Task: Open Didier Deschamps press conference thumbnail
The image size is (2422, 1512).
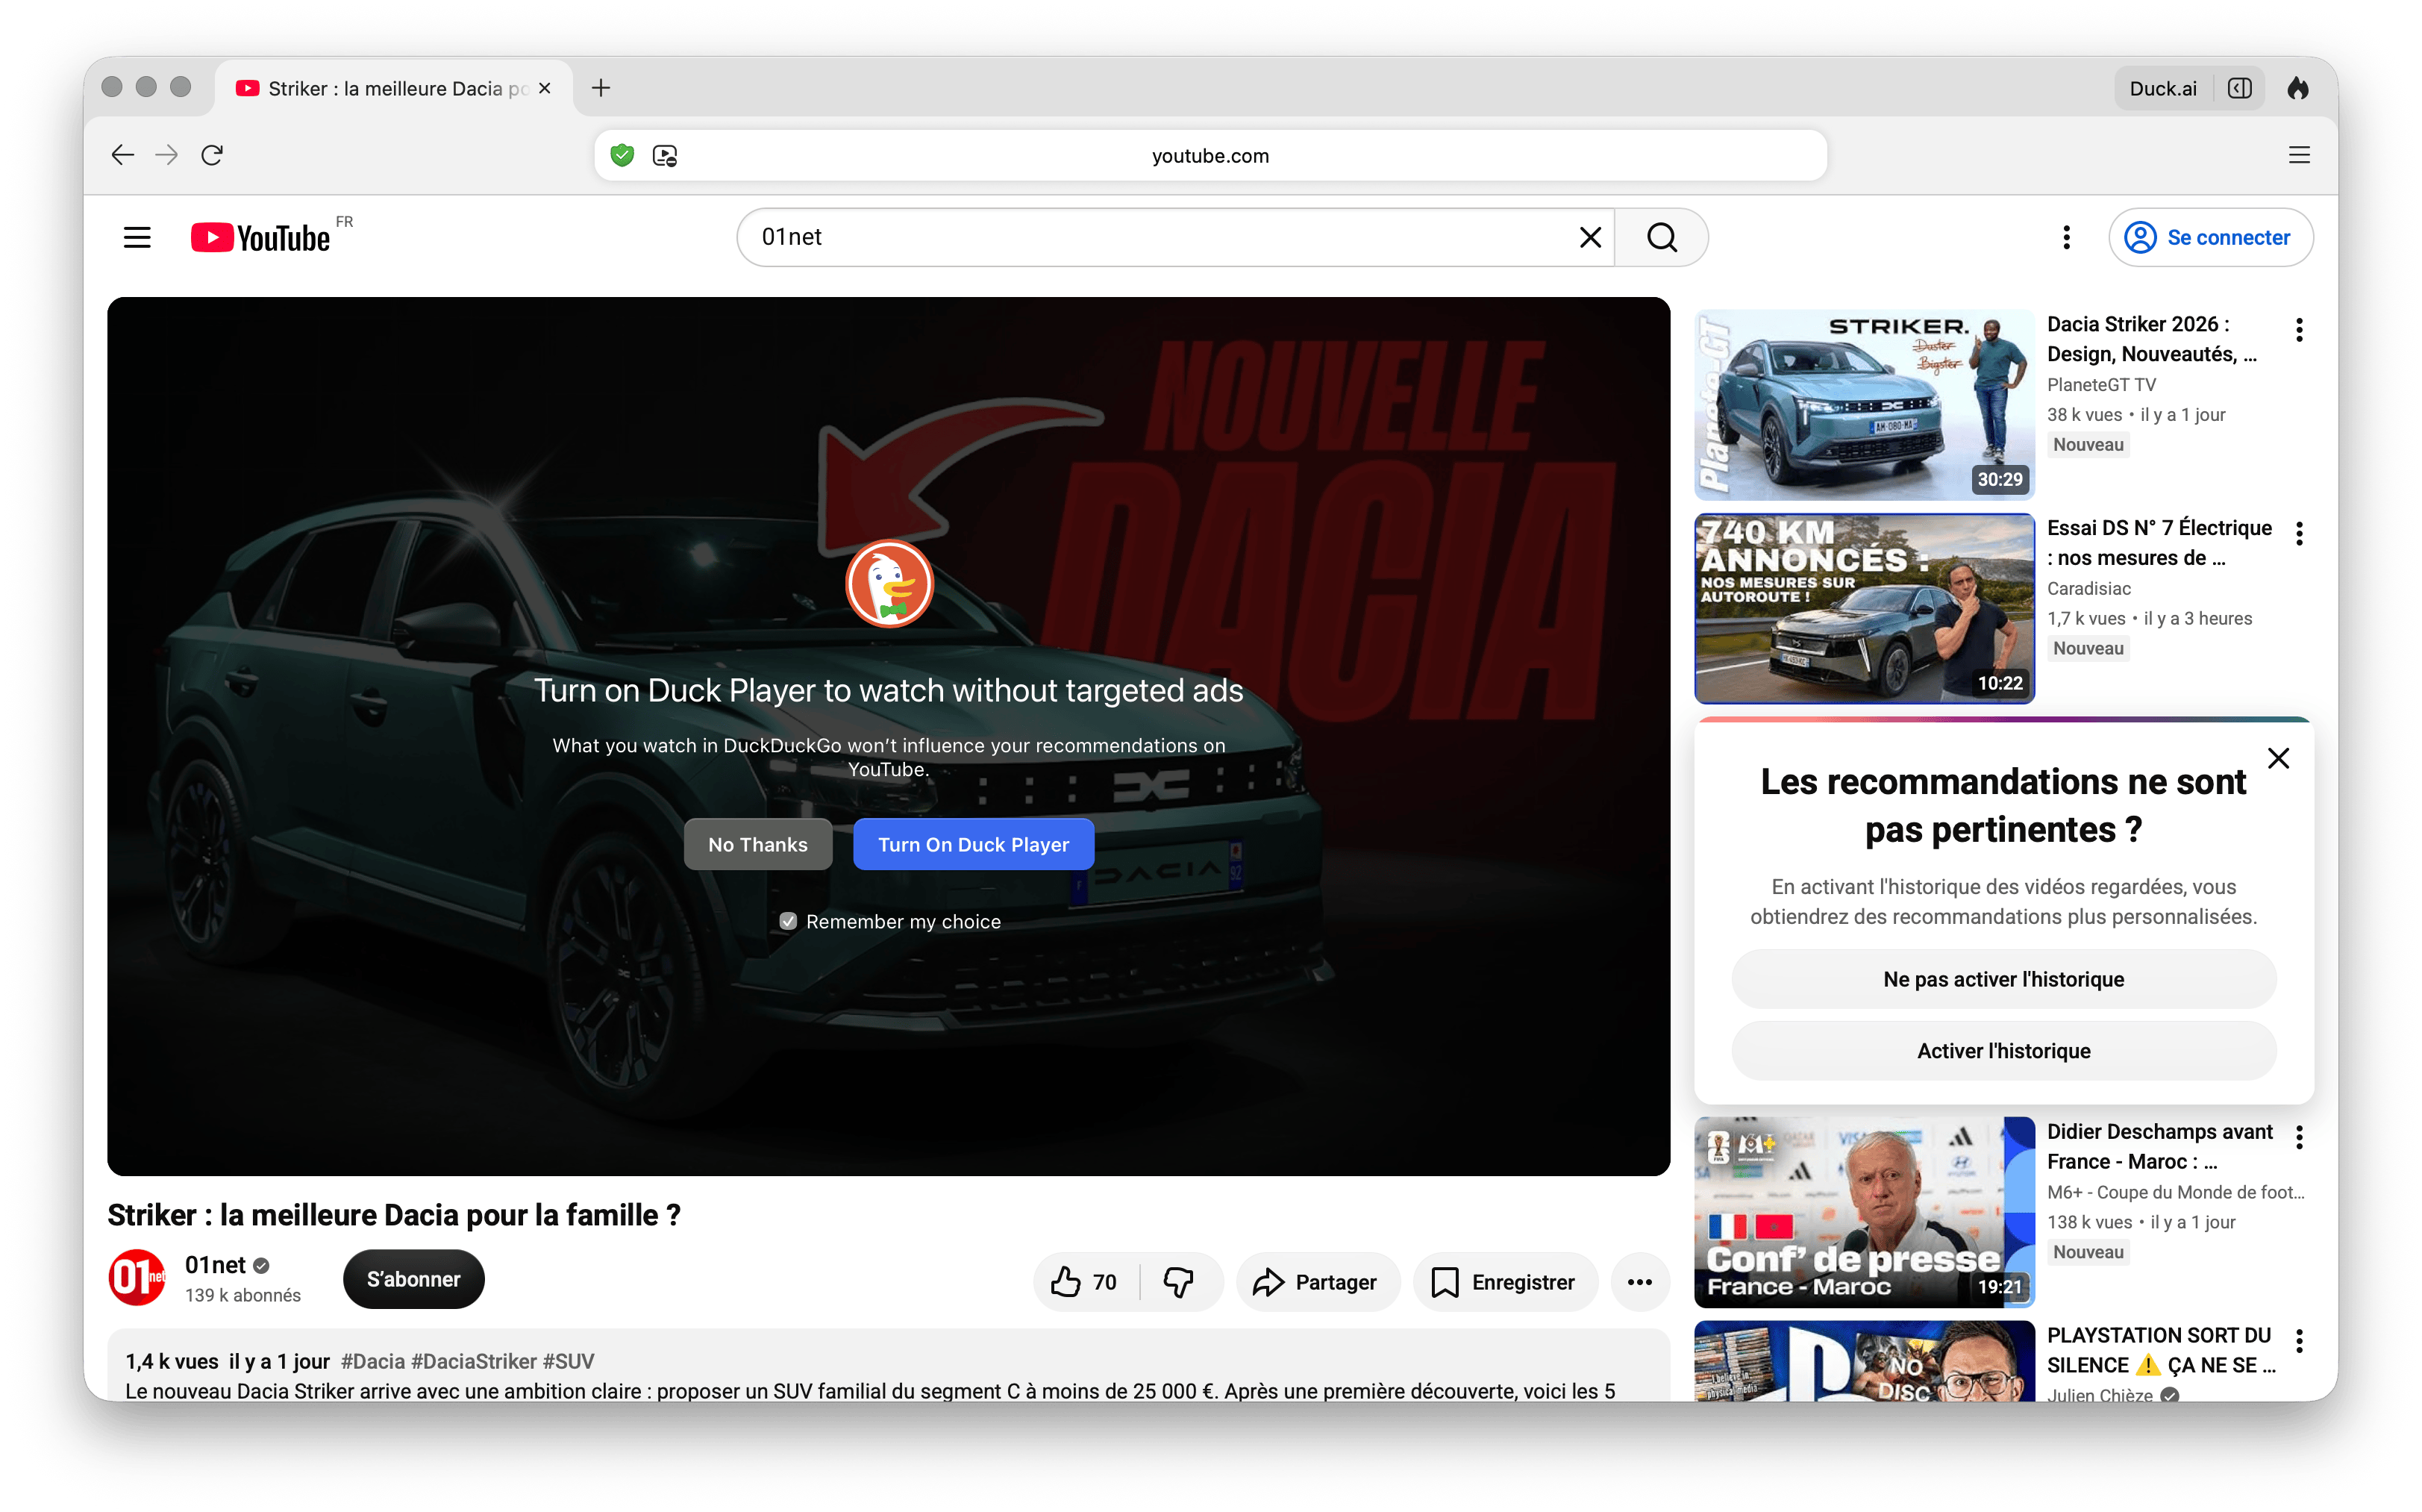Action: point(1863,1213)
